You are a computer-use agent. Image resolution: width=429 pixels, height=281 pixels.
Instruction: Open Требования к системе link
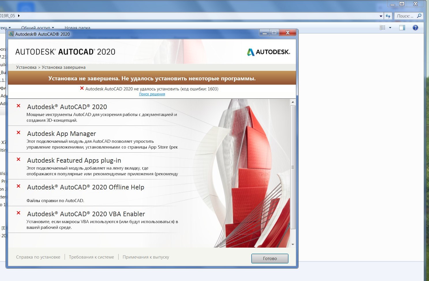[x=91, y=257]
